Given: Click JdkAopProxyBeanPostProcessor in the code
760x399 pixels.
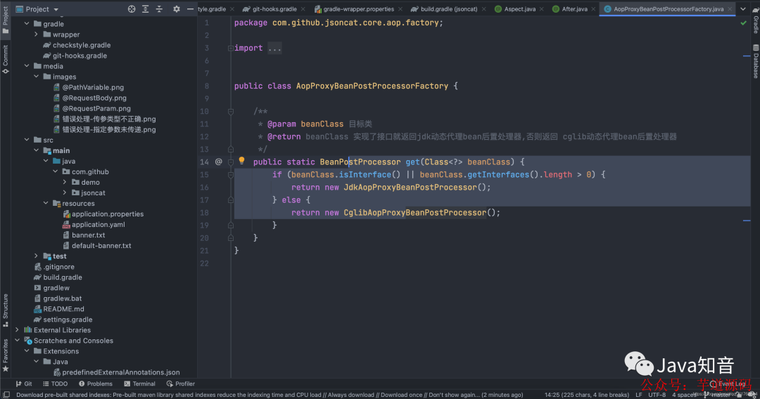Looking at the screenshot, I should pyautogui.click(x=410, y=187).
